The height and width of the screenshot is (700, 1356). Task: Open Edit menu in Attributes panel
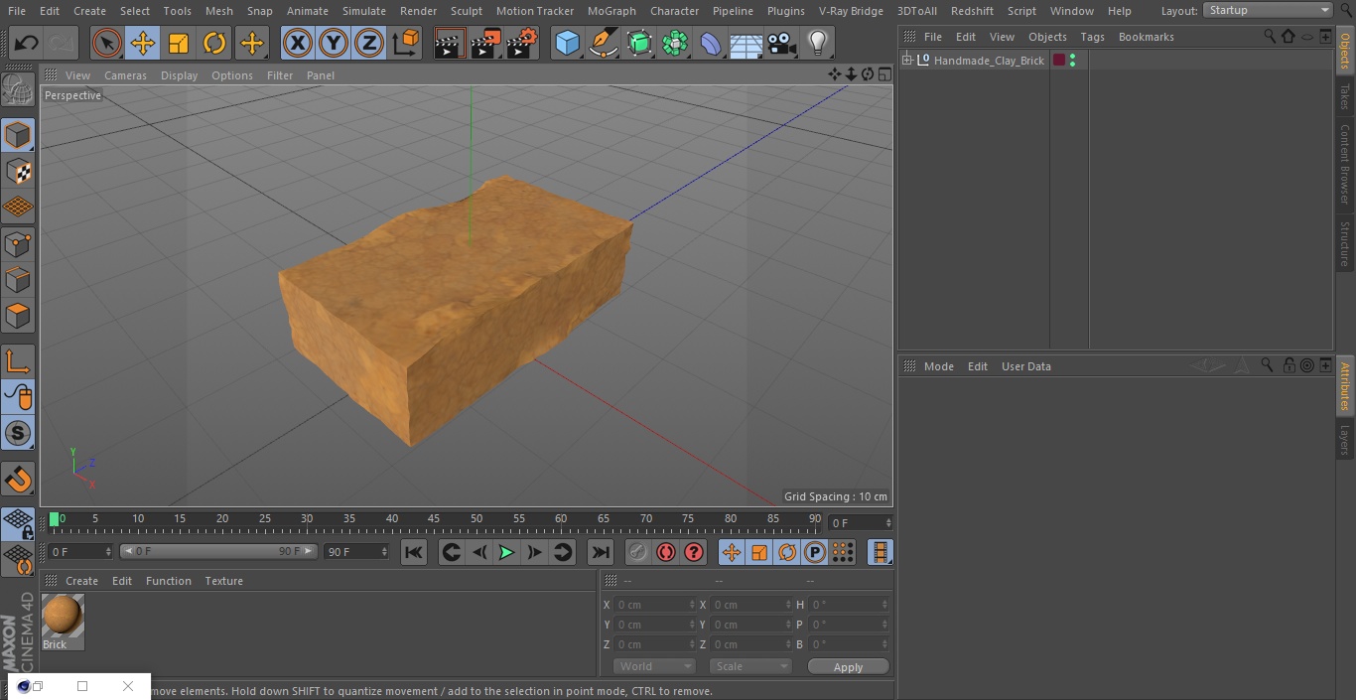point(977,366)
